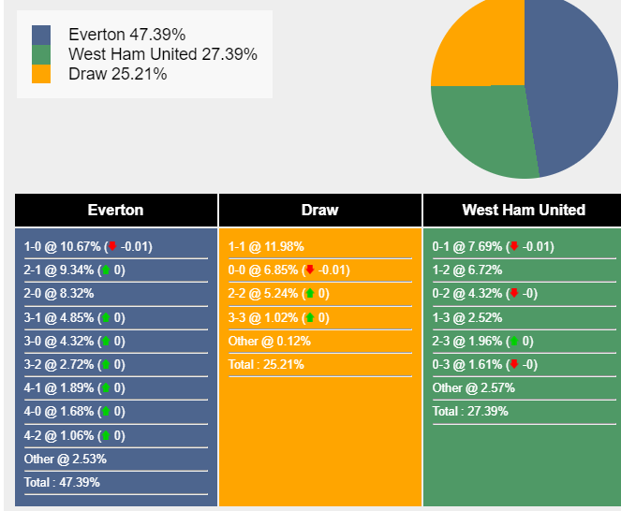The width and height of the screenshot is (621, 511).
Task: Click the red down arrow beside 0-3 score
Action: (x=513, y=365)
